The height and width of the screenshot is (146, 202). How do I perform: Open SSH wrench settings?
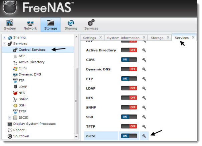point(144,117)
